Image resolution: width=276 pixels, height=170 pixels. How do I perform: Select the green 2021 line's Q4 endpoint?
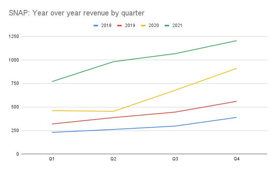pyautogui.click(x=236, y=41)
